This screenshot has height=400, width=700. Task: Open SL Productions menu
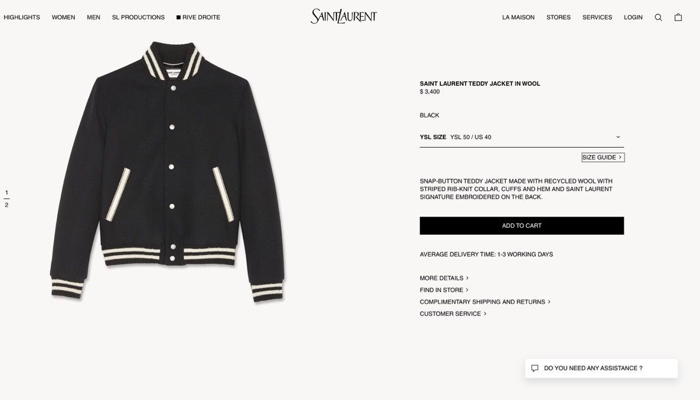click(138, 18)
